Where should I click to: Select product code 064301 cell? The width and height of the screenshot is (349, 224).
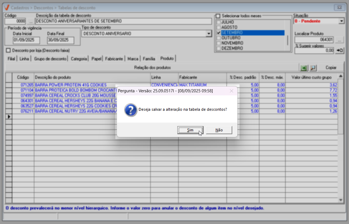[23, 101]
